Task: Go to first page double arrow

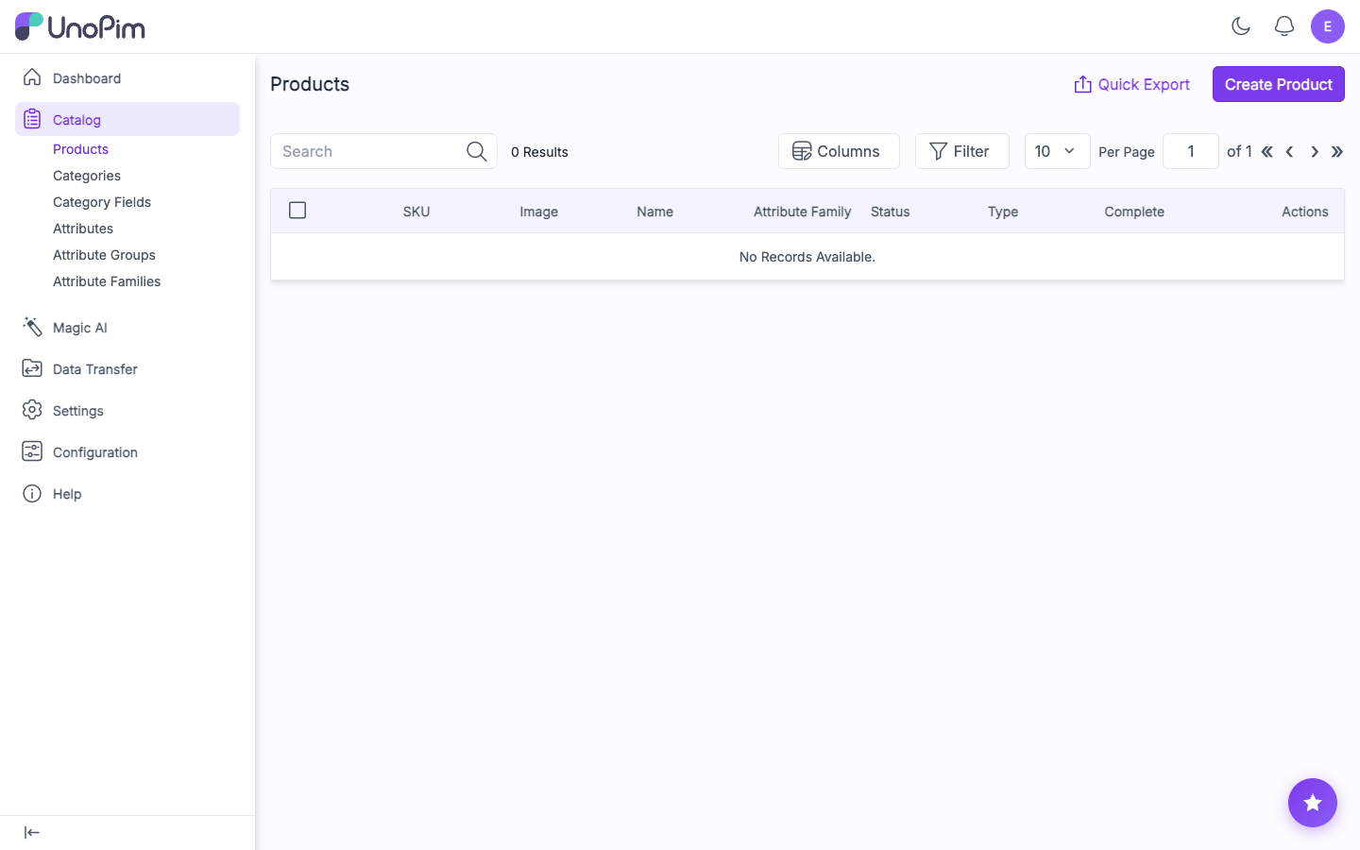Action: coord(1267,151)
